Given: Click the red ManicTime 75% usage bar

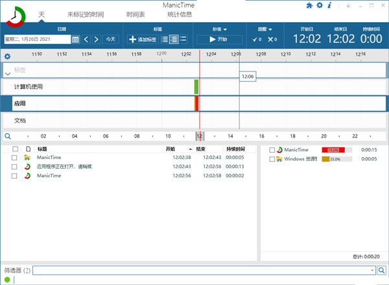Looking at the screenshot, I should pyautogui.click(x=333, y=150).
